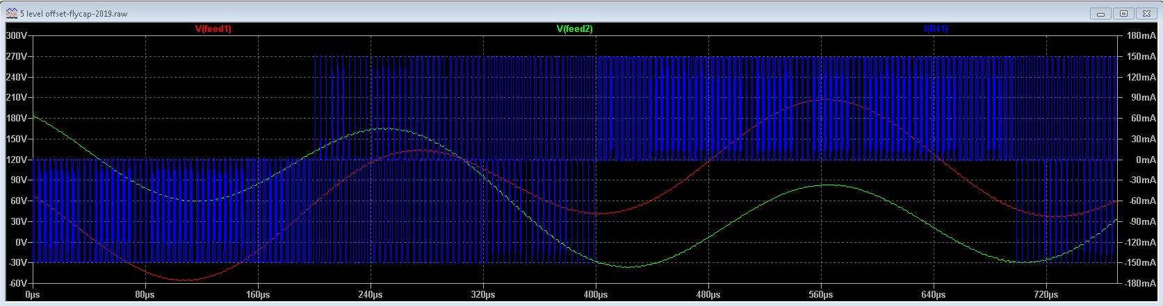Viewport: 1163px width, 306px height.
Task: Click the -90mA right axis label
Action: click(x=1142, y=221)
